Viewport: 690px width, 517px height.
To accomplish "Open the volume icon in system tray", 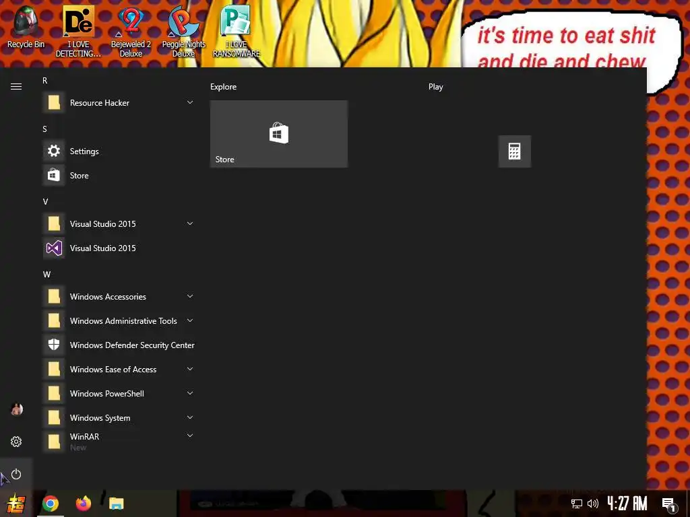I will [x=593, y=504].
